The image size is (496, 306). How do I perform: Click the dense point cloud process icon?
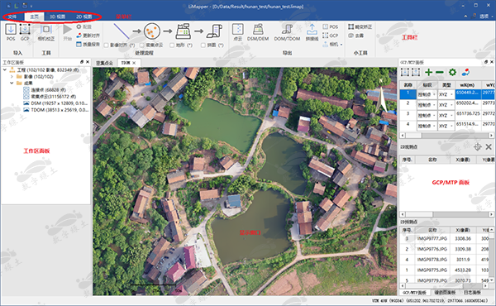[152, 31]
